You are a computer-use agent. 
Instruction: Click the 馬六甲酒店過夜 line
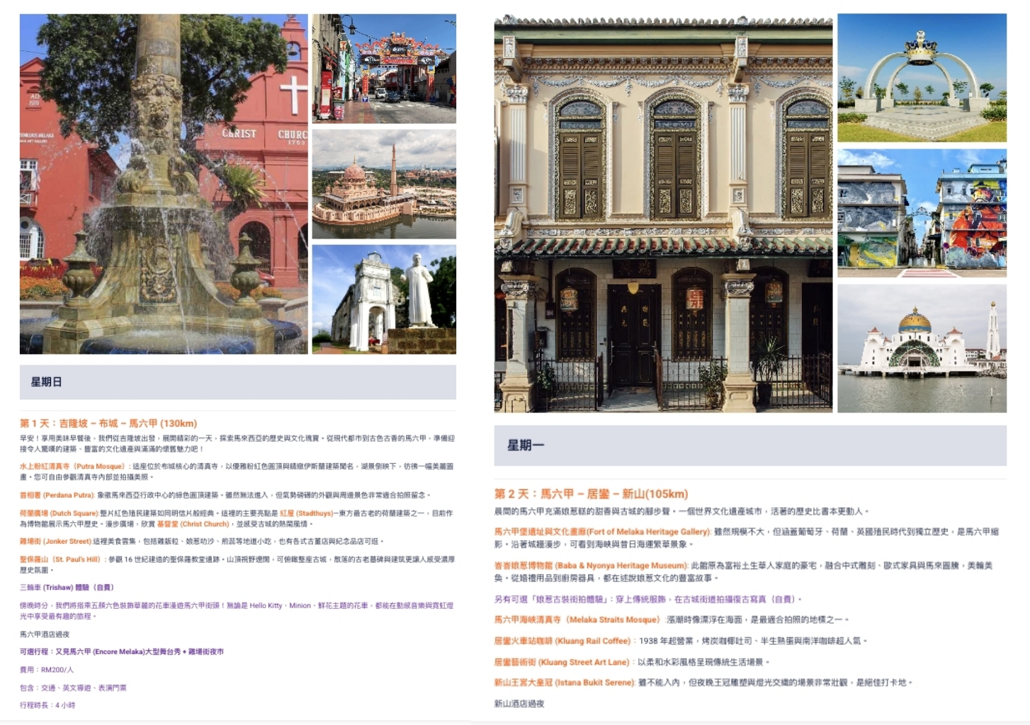pyautogui.click(x=45, y=634)
